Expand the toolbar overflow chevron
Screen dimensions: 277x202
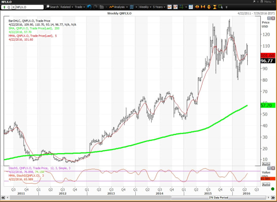pyautogui.click(x=226, y=7)
